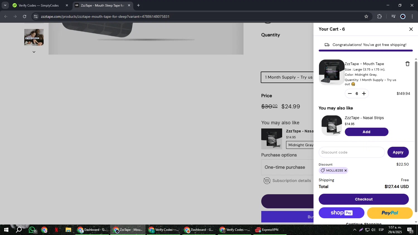Switch to Verify Codes — SimplyCodes tab
Screen dimensions: 418x235
(x=39, y=5)
